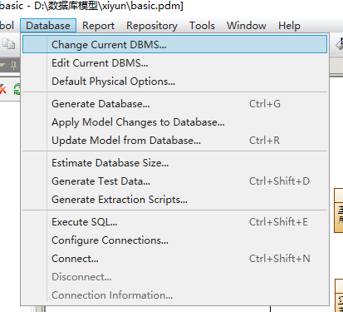Open the panel dropdown arrow beside the pin
Image resolution: width=343 pixels, height=312 pixels.
(x=2, y=66)
